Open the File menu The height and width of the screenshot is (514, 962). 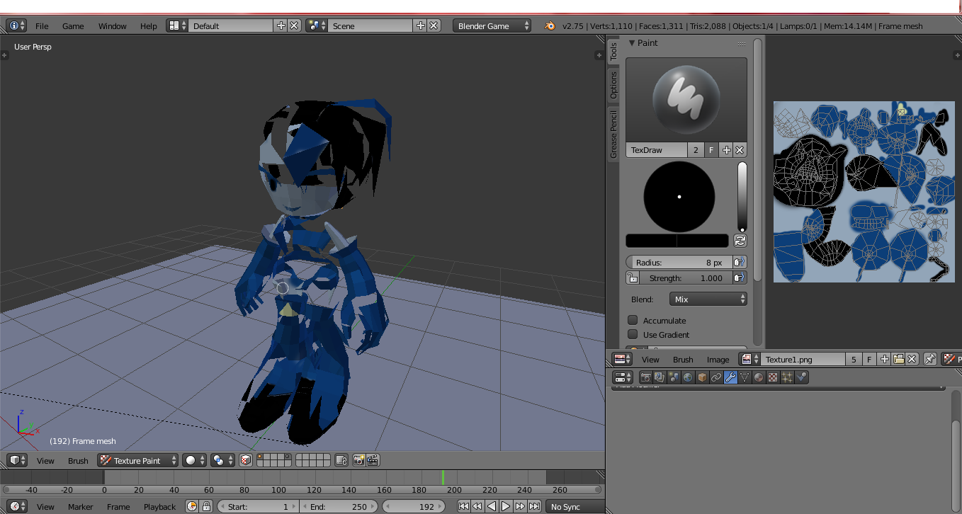tap(42, 25)
